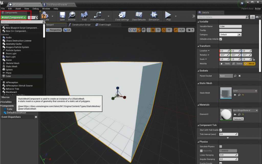Screen dimensions: 262x164
Task: Open the grid snap value 10 dropdown
Action: coord(158,30)
